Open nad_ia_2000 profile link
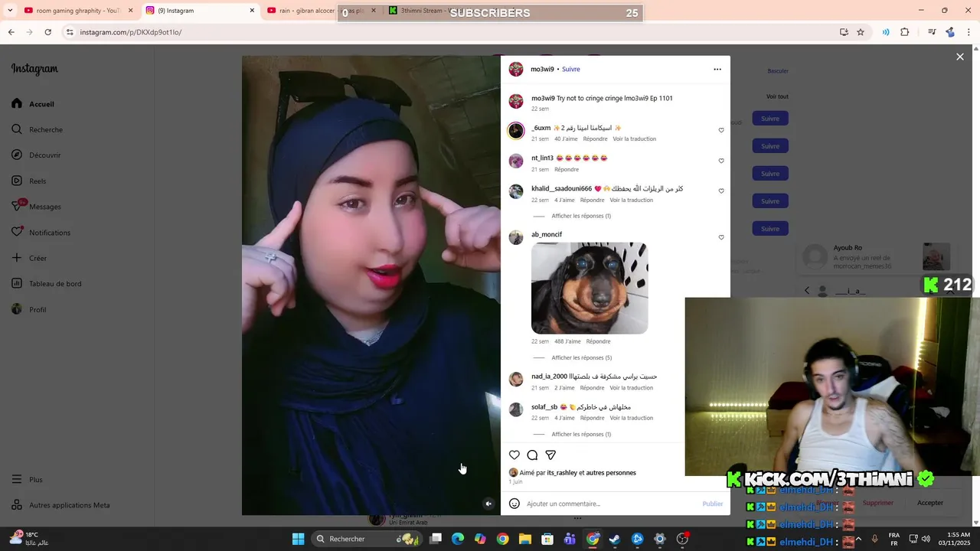The height and width of the screenshot is (551, 980). (550, 377)
